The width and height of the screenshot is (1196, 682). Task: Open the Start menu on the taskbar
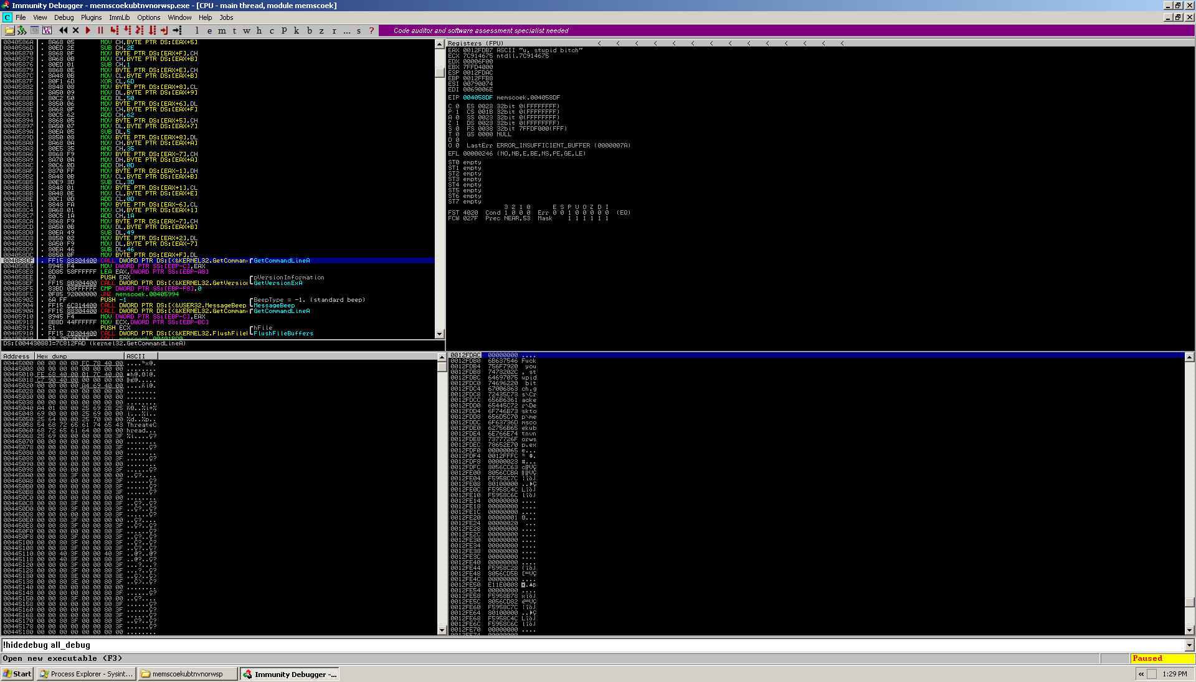[17, 674]
